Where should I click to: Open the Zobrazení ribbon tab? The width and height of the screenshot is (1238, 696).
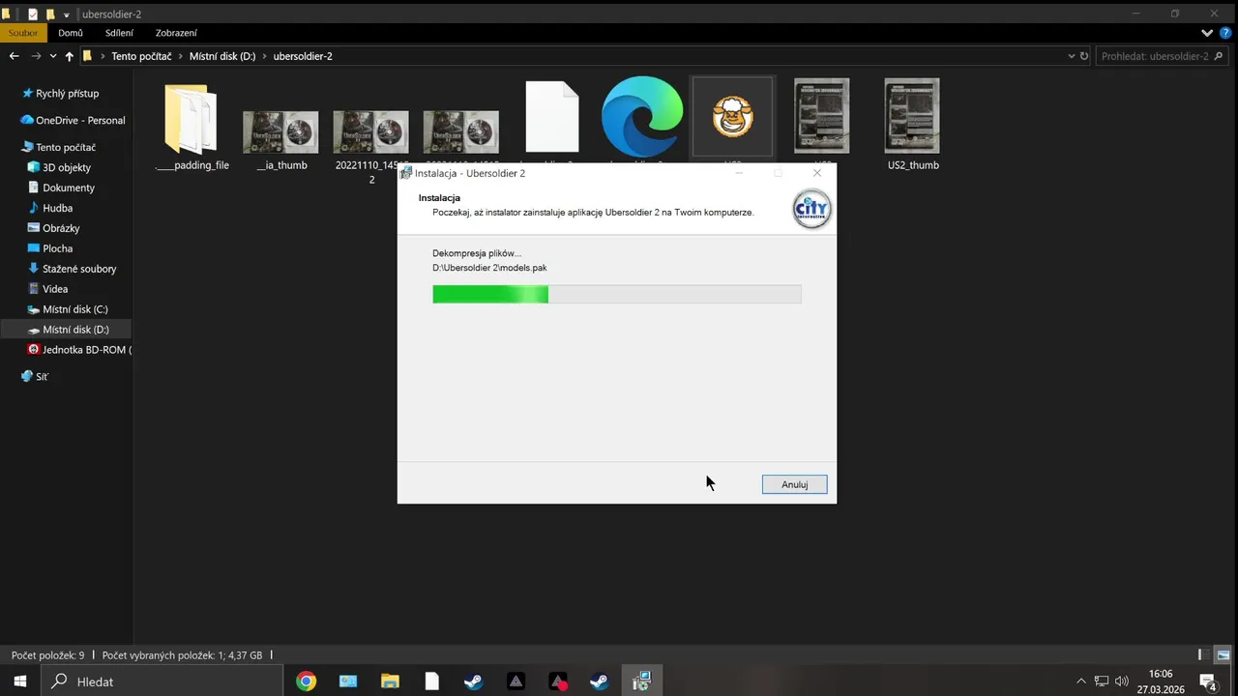[x=176, y=33]
